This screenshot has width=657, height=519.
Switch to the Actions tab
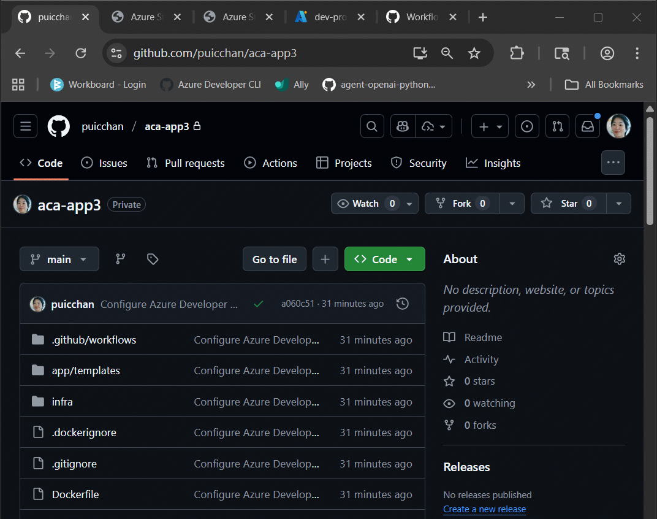(x=270, y=163)
